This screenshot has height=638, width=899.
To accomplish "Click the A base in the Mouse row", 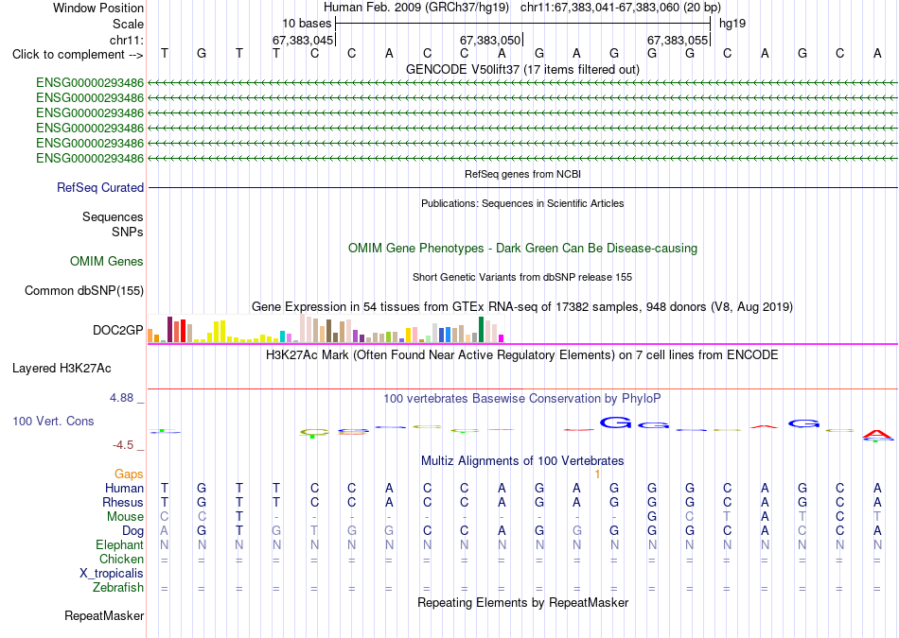I will click(765, 517).
